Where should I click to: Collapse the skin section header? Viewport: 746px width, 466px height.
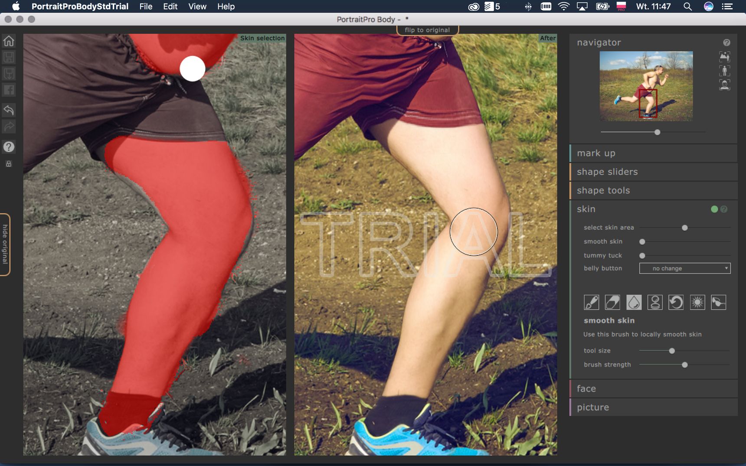pyautogui.click(x=653, y=209)
